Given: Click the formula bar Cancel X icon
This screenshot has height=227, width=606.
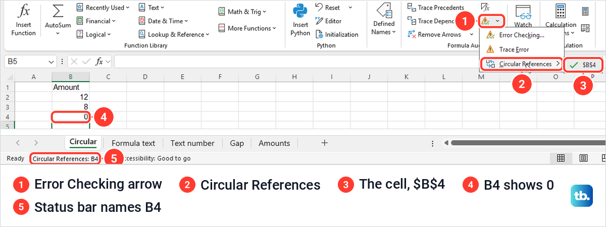Looking at the screenshot, I should [x=74, y=62].
